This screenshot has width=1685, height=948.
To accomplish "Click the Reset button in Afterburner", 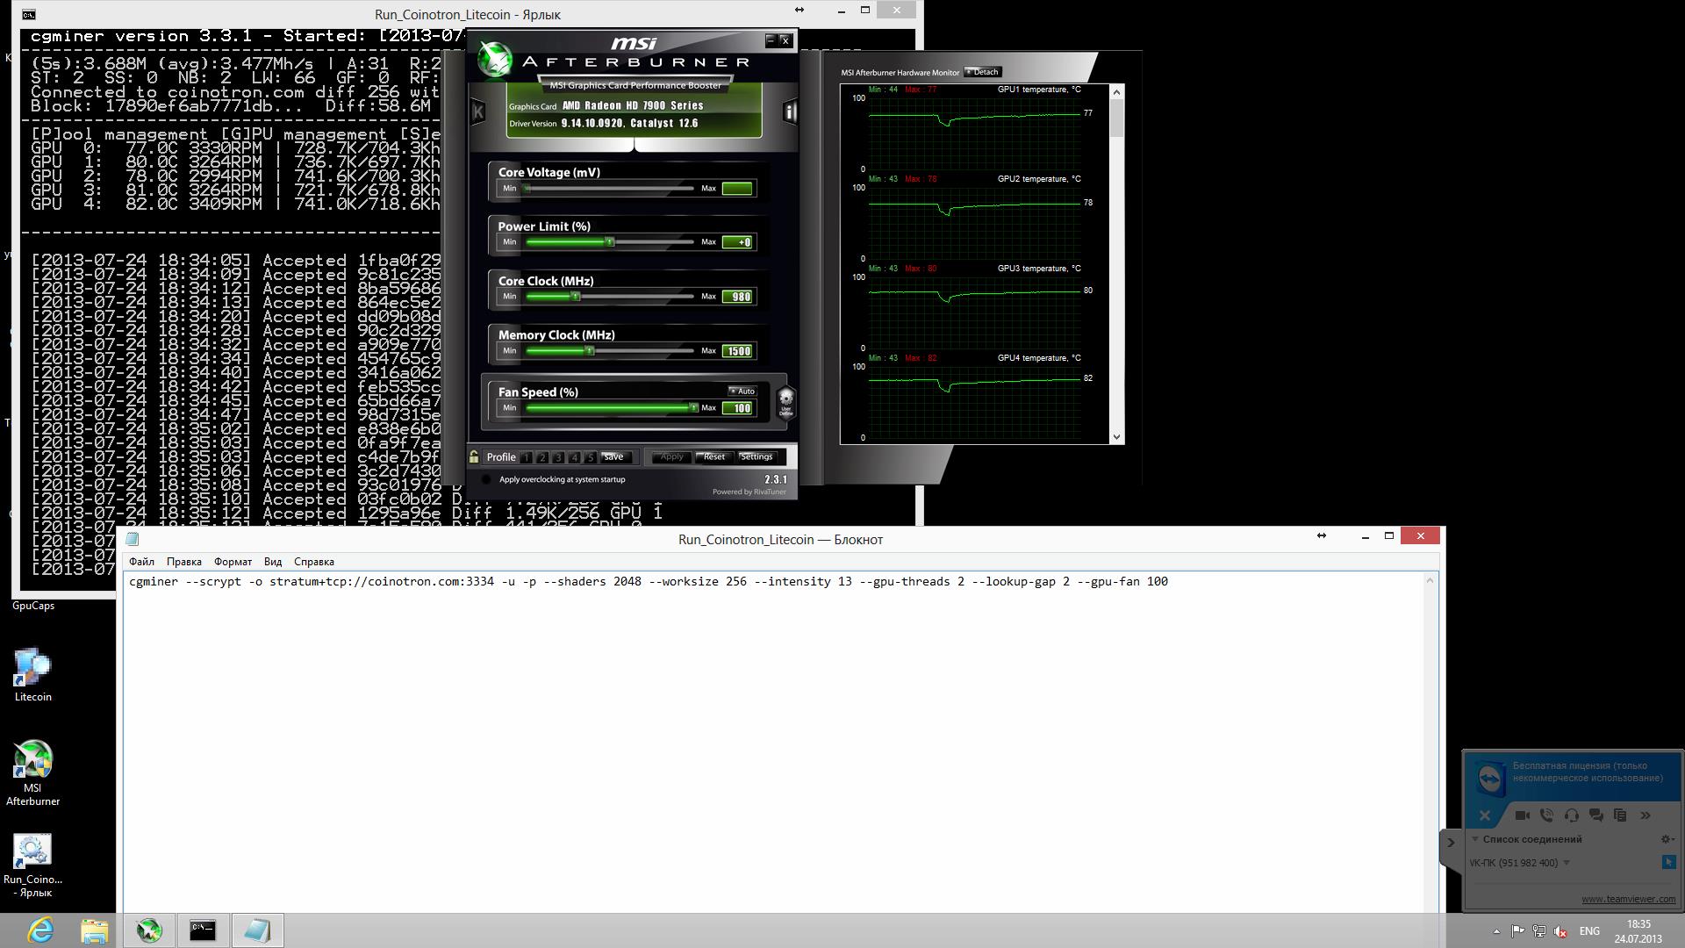I will click(x=714, y=456).
